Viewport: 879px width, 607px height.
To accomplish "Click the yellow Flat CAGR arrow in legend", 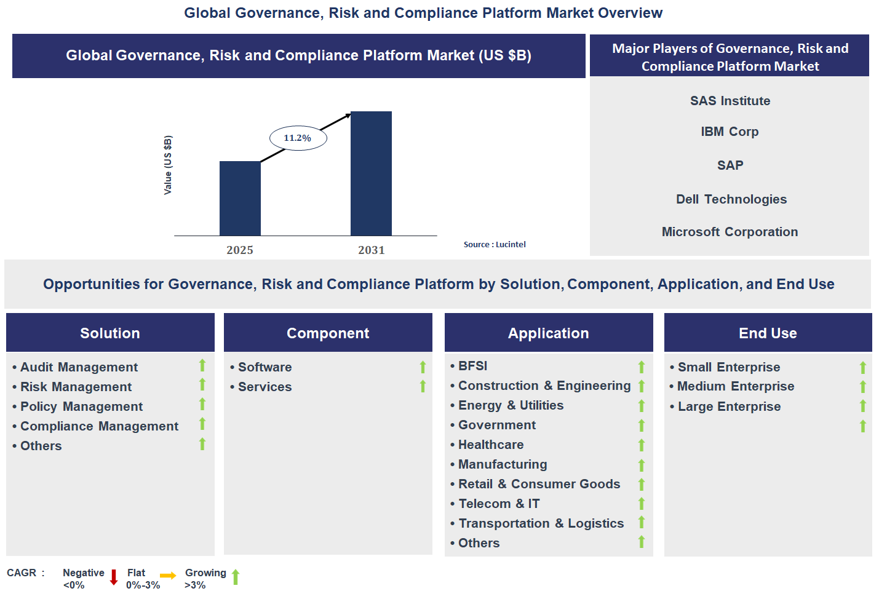I will pos(168,576).
